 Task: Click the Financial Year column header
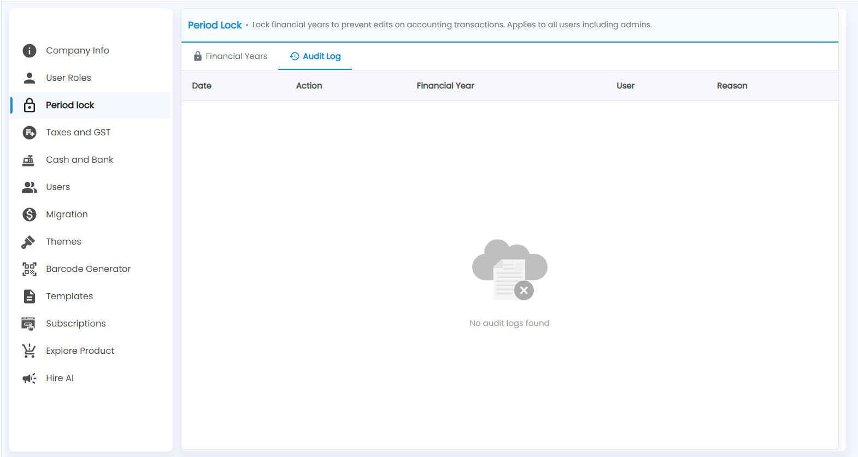(x=445, y=86)
